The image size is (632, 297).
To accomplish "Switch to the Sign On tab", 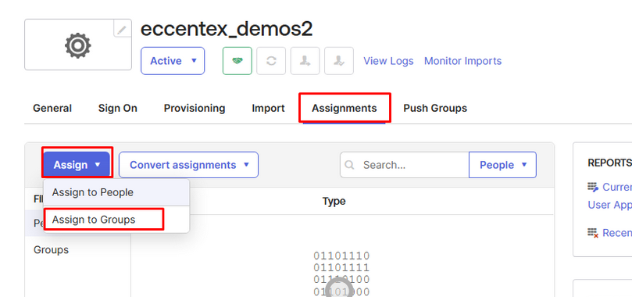I will pos(118,108).
